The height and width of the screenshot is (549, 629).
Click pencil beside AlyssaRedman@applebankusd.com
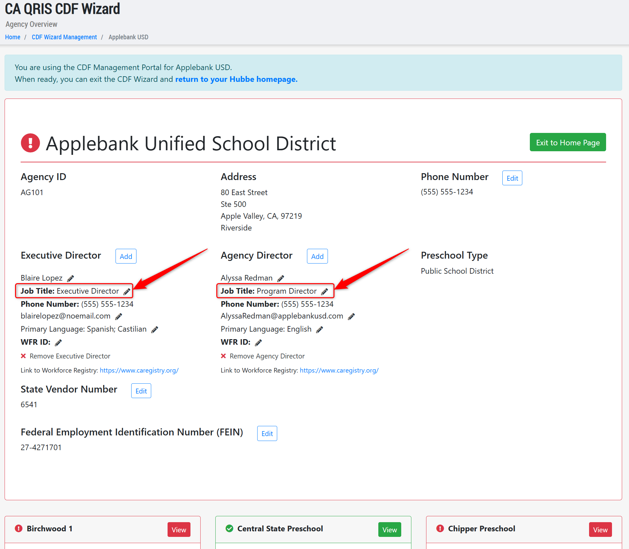(351, 316)
